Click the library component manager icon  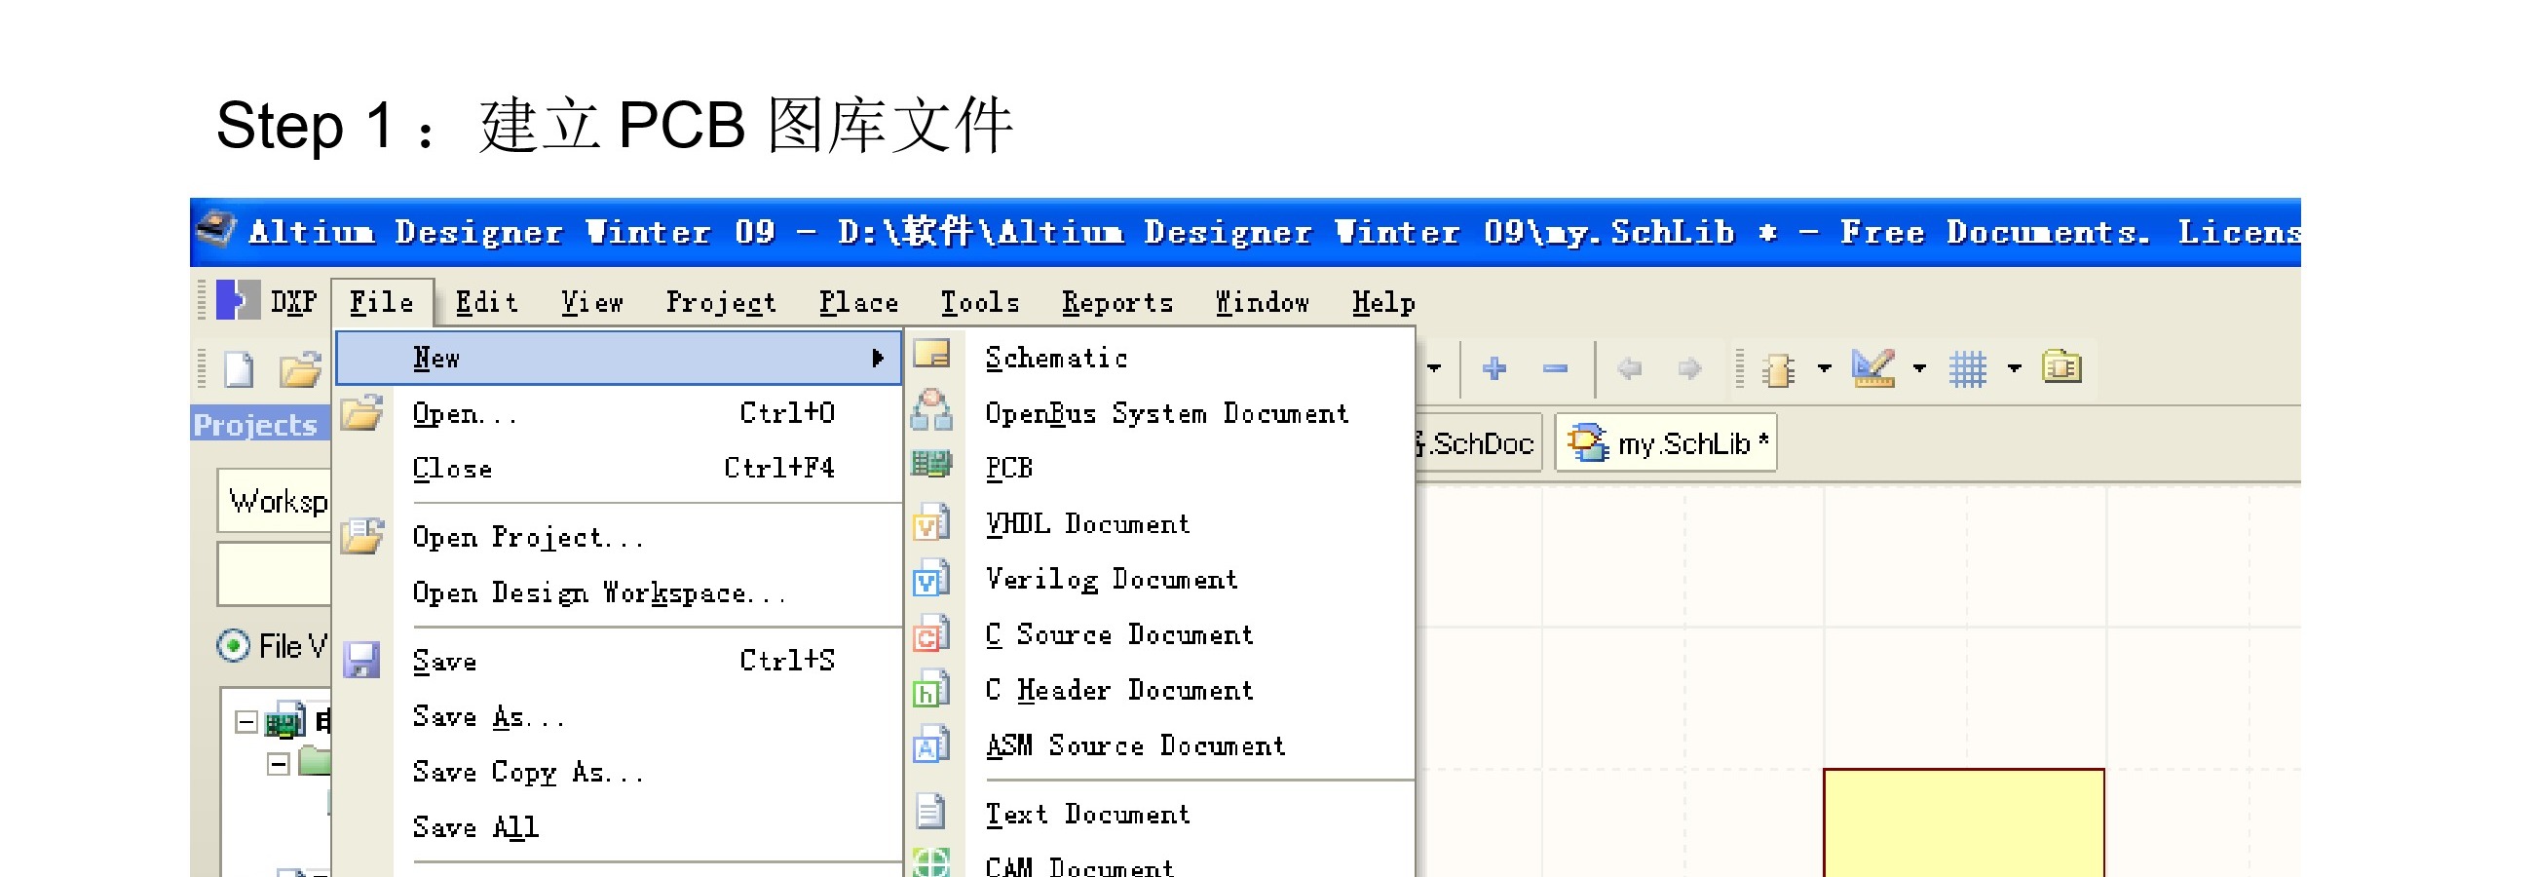[x=2062, y=366]
